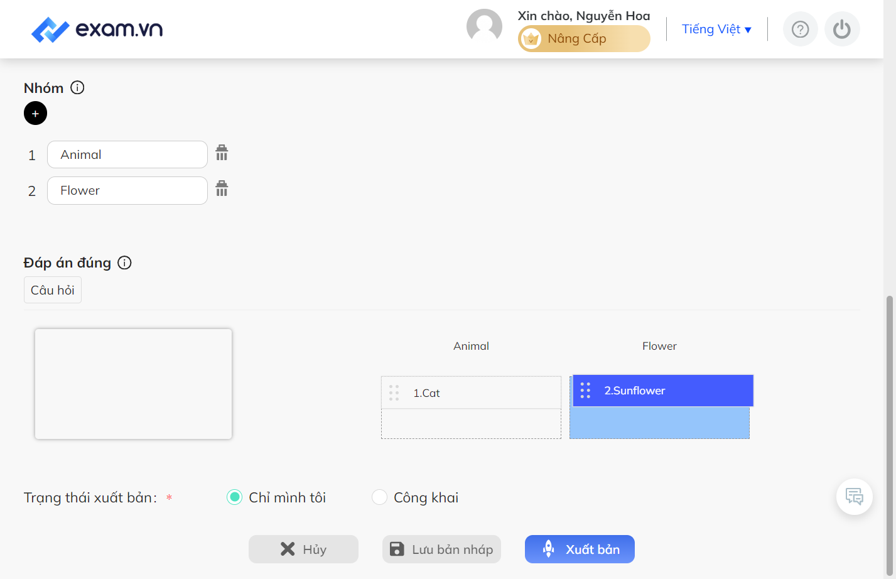896x579 pixels.
Task: Select the Công khai radio option
Action: 379,497
